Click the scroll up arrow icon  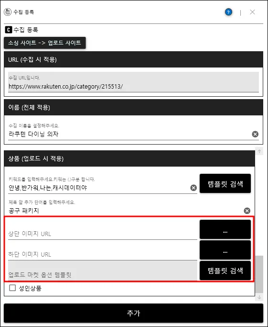tap(259, 151)
